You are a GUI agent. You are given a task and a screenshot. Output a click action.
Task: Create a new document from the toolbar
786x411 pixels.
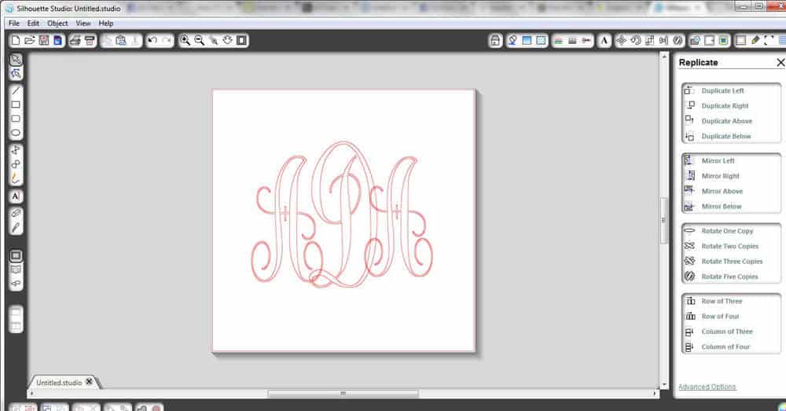click(16, 40)
